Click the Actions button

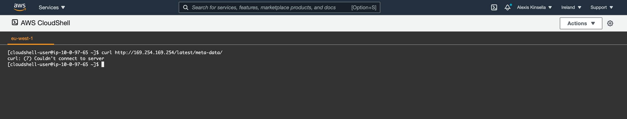pyautogui.click(x=581, y=23)
